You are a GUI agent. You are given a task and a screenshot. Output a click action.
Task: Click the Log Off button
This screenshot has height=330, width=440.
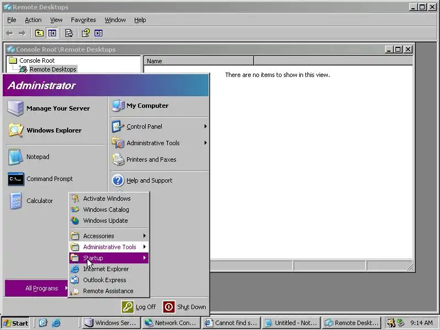click(139, 307)
